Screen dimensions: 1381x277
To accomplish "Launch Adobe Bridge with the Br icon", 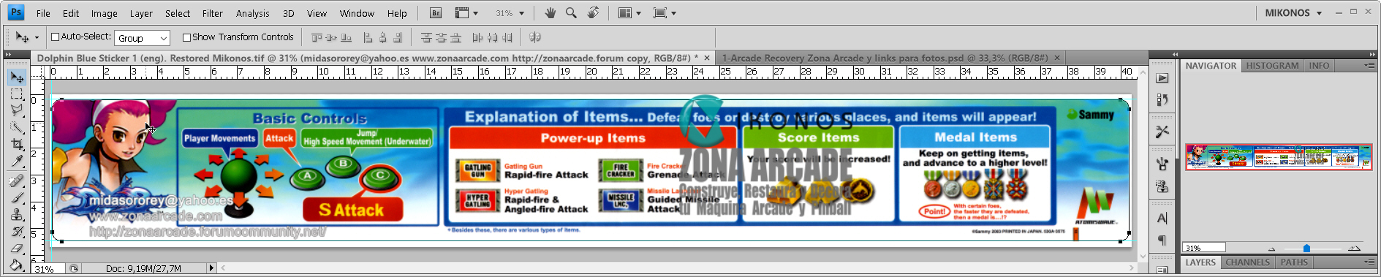I will click(x=436, y=13).
